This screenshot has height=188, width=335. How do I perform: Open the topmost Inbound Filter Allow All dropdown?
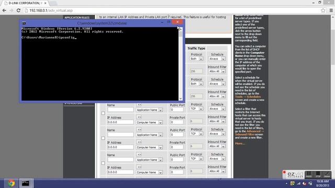coord(217,72)
